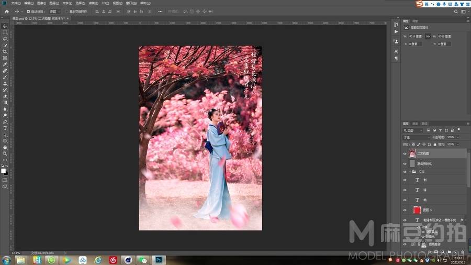Viewport: 471px width, 265px height.
Task: Open Photoshop from the Windows taskbar
Action: point(159,260)
